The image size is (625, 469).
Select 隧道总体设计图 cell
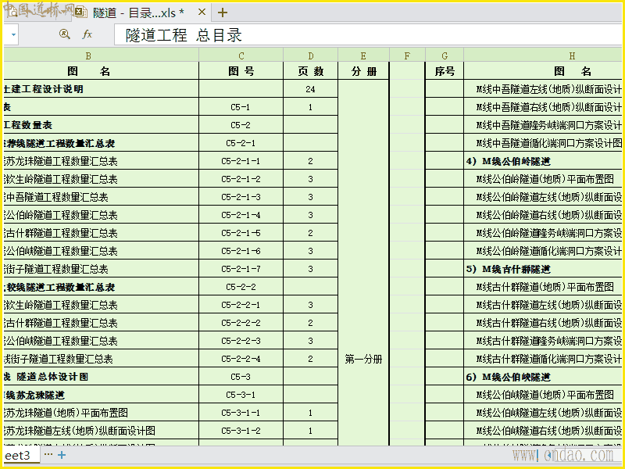[x=102, y=377]
